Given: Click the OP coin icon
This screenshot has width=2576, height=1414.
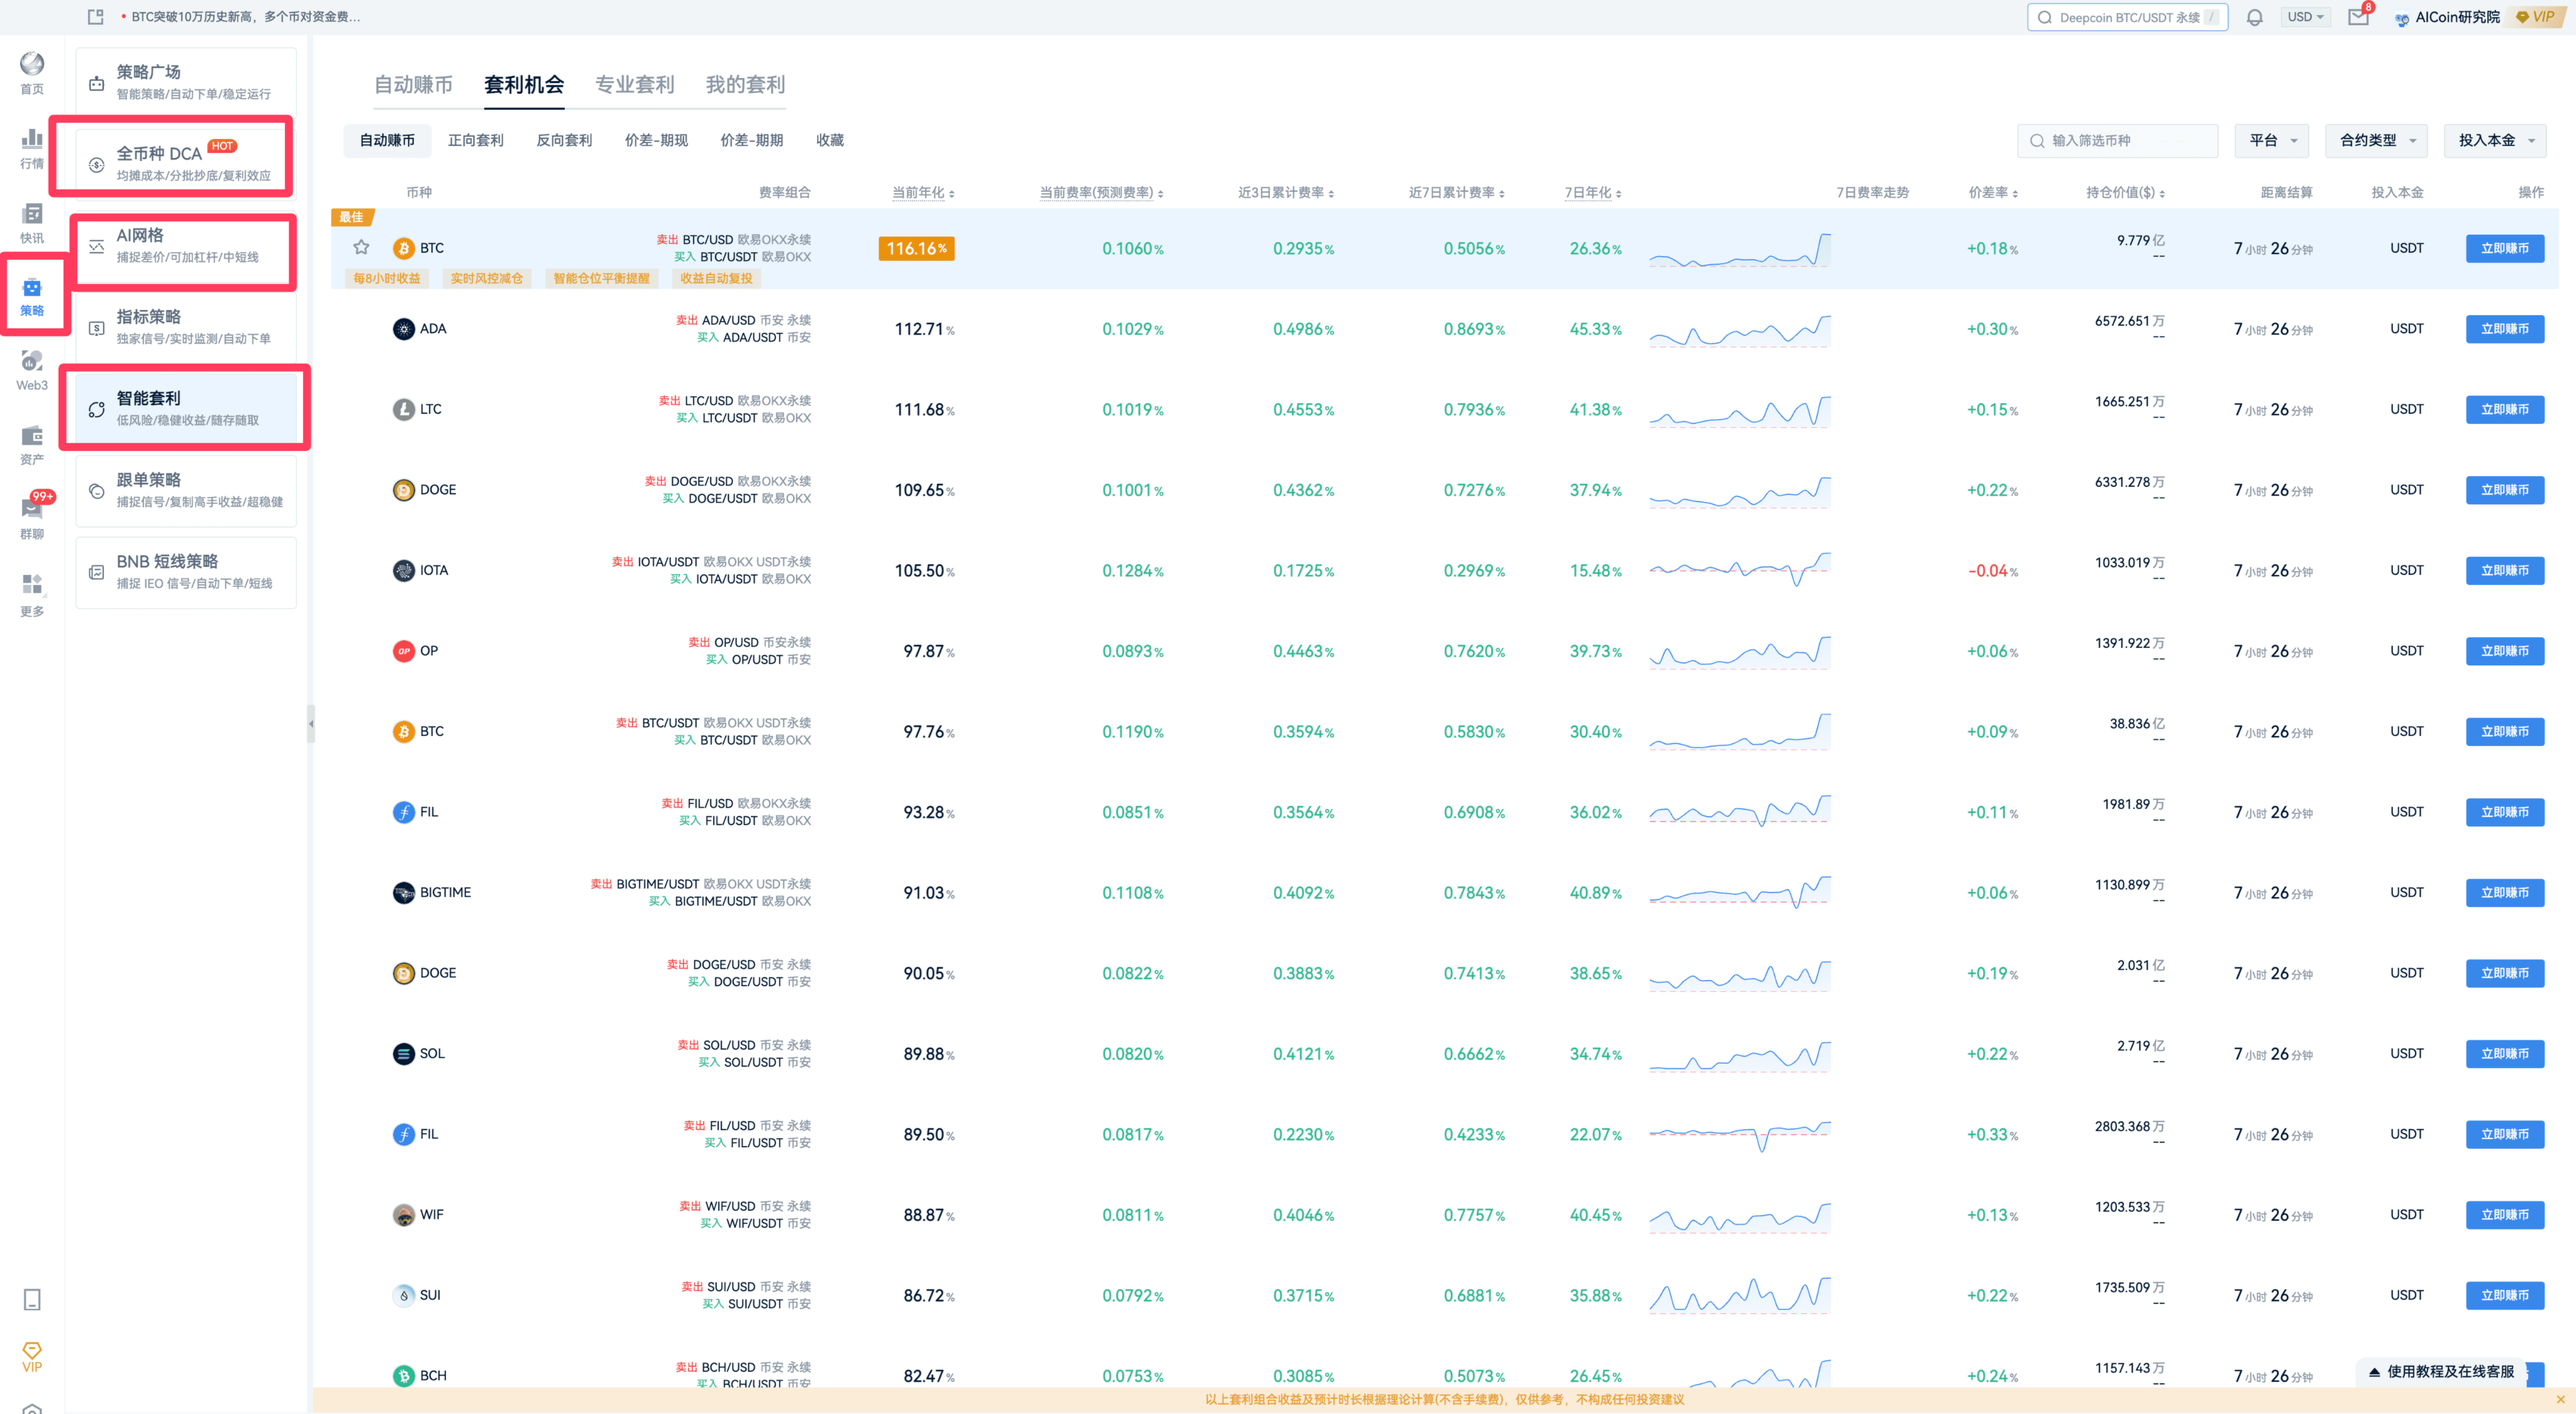Looking at the screenshot, I should [x=403, y=651].
